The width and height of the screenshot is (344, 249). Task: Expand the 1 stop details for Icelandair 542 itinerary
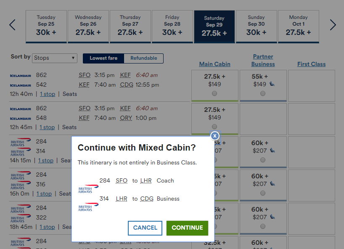pyautogui.click(x=48, y=94)
